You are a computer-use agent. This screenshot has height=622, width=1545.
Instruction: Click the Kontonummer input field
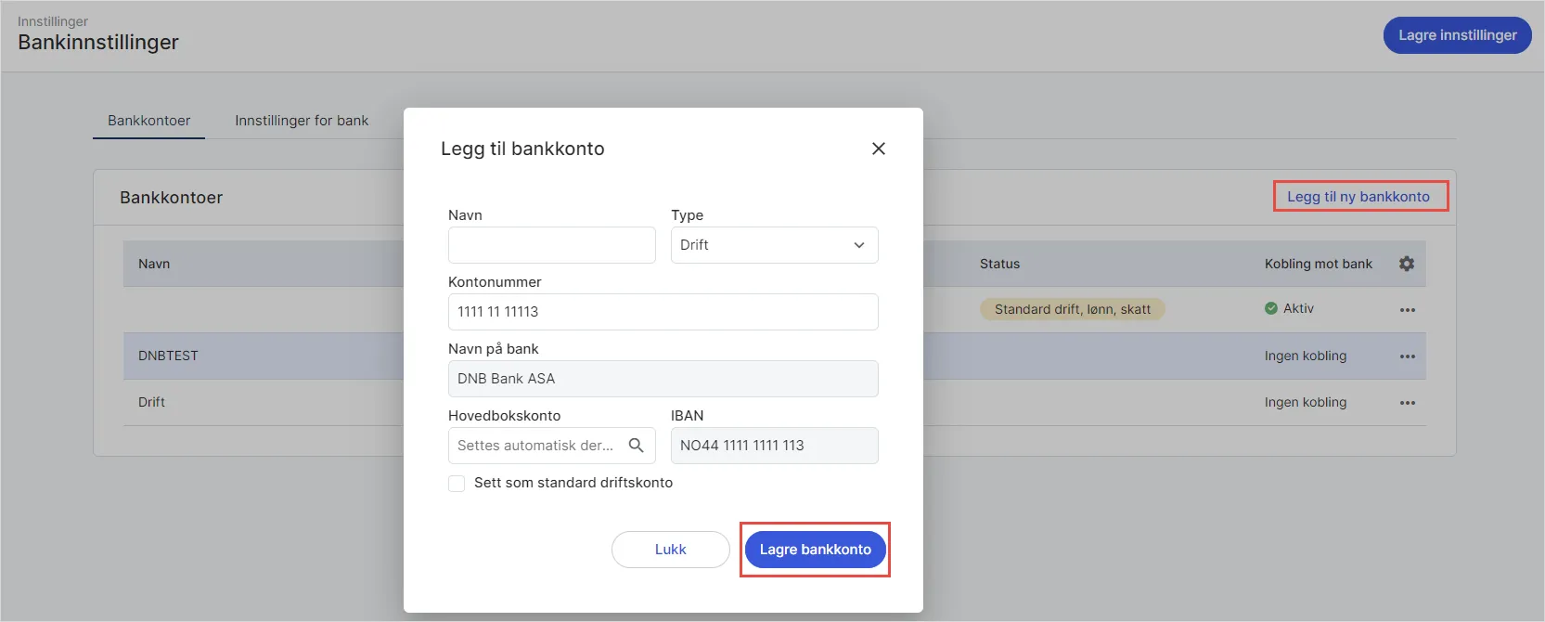pos(663,312)
